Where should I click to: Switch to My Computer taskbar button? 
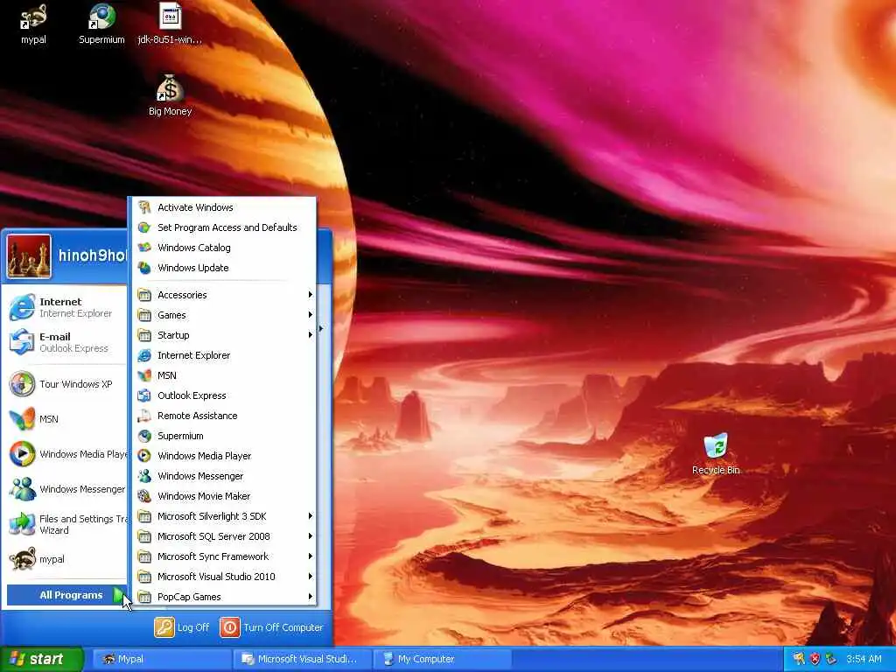pos(442,659)
